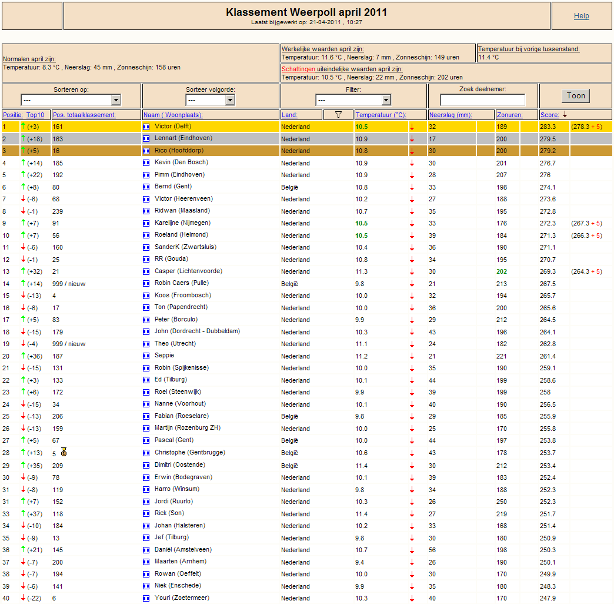Click the filter funnel icon in header
The image size is (614, 604).
[338, 114]
